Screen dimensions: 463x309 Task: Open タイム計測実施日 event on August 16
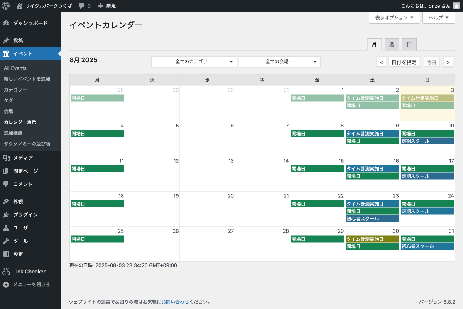click(372, 168)
